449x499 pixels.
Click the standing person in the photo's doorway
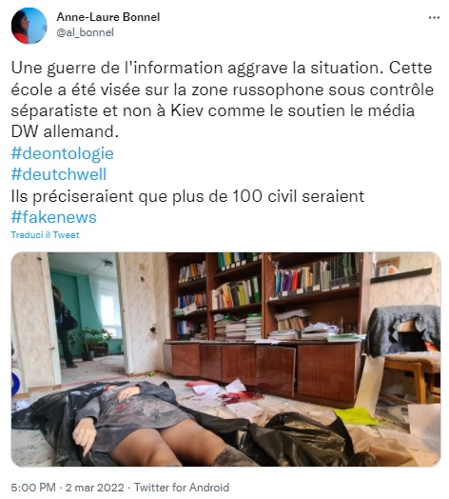click(66, 327)
